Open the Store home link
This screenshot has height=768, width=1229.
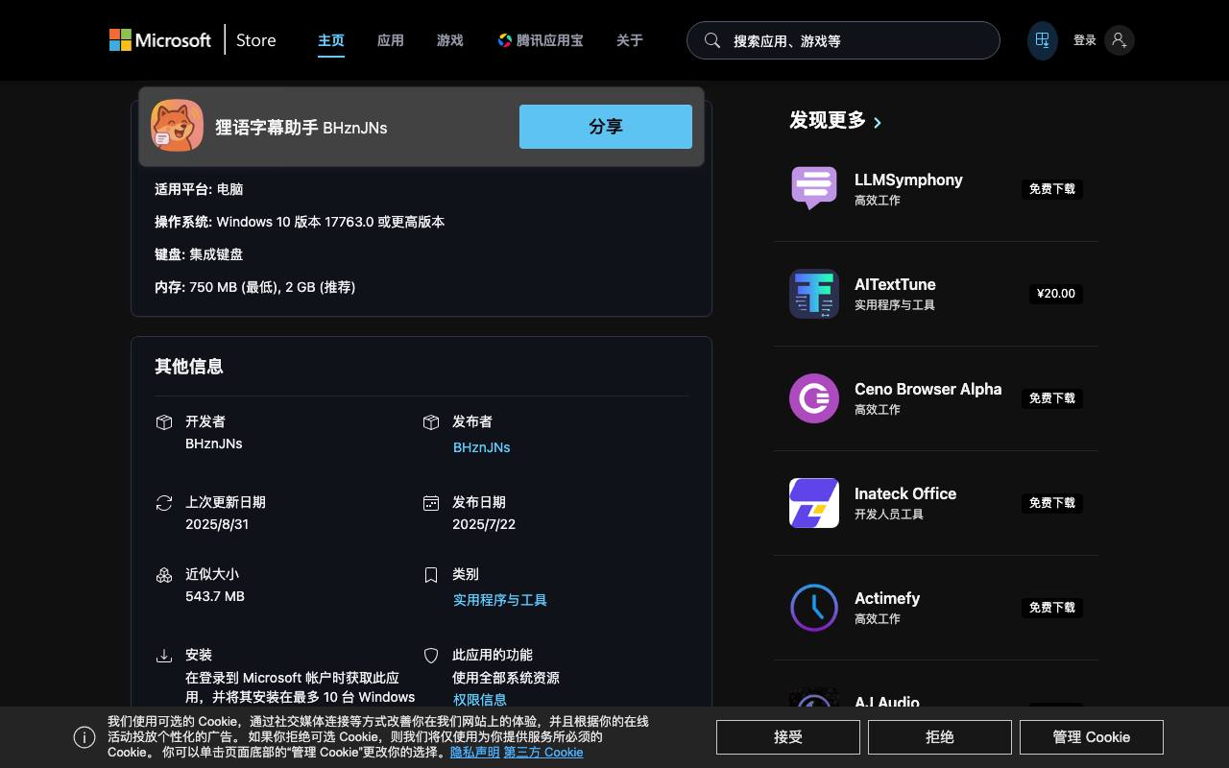pyautogui.click(x=256, y=40)
